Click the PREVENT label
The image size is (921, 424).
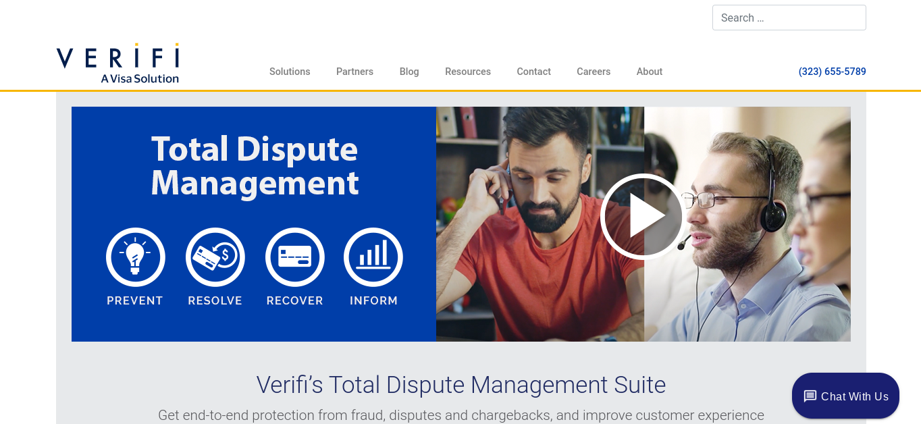[135, 301]
